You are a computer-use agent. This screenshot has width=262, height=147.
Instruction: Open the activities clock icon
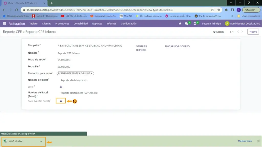(x=195, y=24)
